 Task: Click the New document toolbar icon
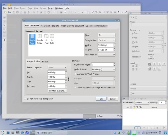[x=5, y=12]
